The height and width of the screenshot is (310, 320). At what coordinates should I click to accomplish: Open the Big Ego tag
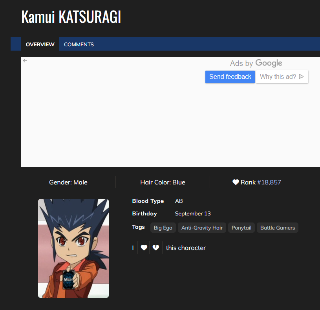pyautogui.click(x=163, y=228)
